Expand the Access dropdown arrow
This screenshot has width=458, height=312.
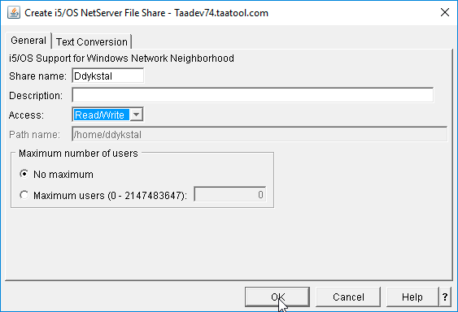[136, 115]
